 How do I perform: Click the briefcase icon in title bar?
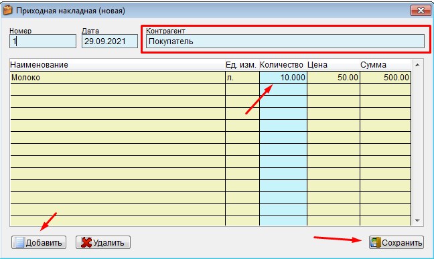pyautogui.click(x=7, y=10)
